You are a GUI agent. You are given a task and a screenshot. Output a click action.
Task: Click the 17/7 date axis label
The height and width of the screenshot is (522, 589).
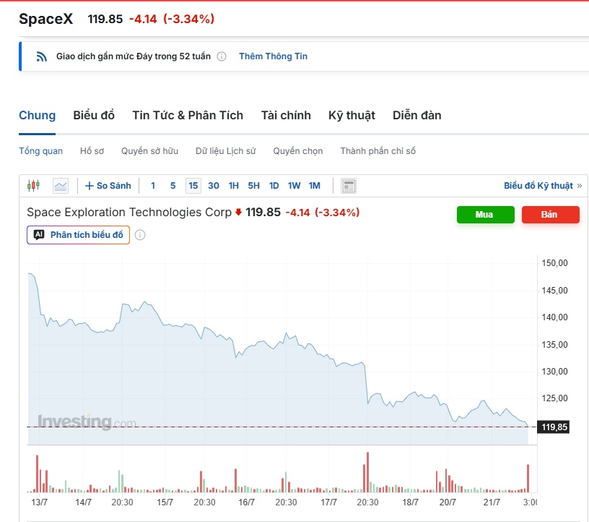(x=328, y=502)
